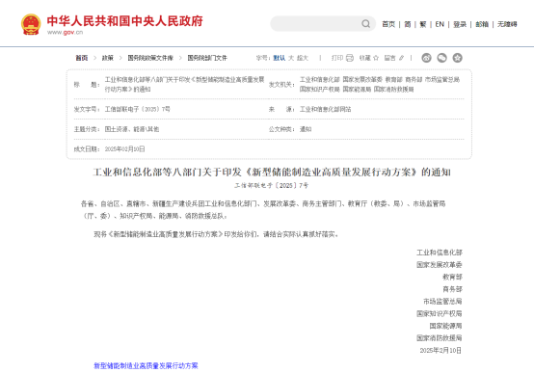Click the signature 市场监管总局
This screenshot has height=373, width=534.
click(442, 302)
